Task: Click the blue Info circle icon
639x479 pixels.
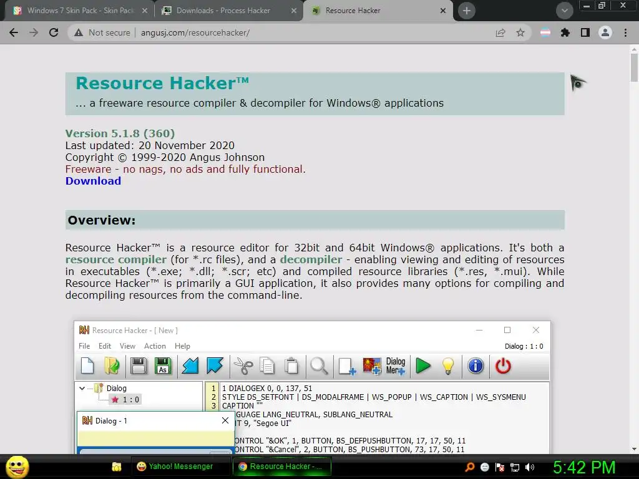Action: point(476,365)
